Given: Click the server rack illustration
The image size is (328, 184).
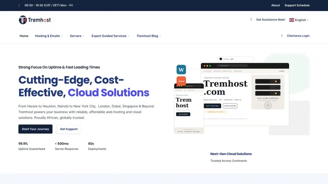Looking at the screenshot, I should click(268, 92).
